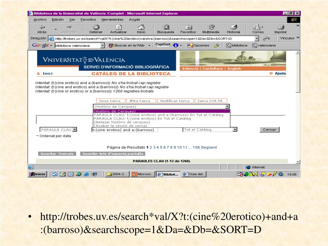The width and height of the screenshot is (328, 246).
Task: Click the Nova Cerca button
Action: click(111, 101)
